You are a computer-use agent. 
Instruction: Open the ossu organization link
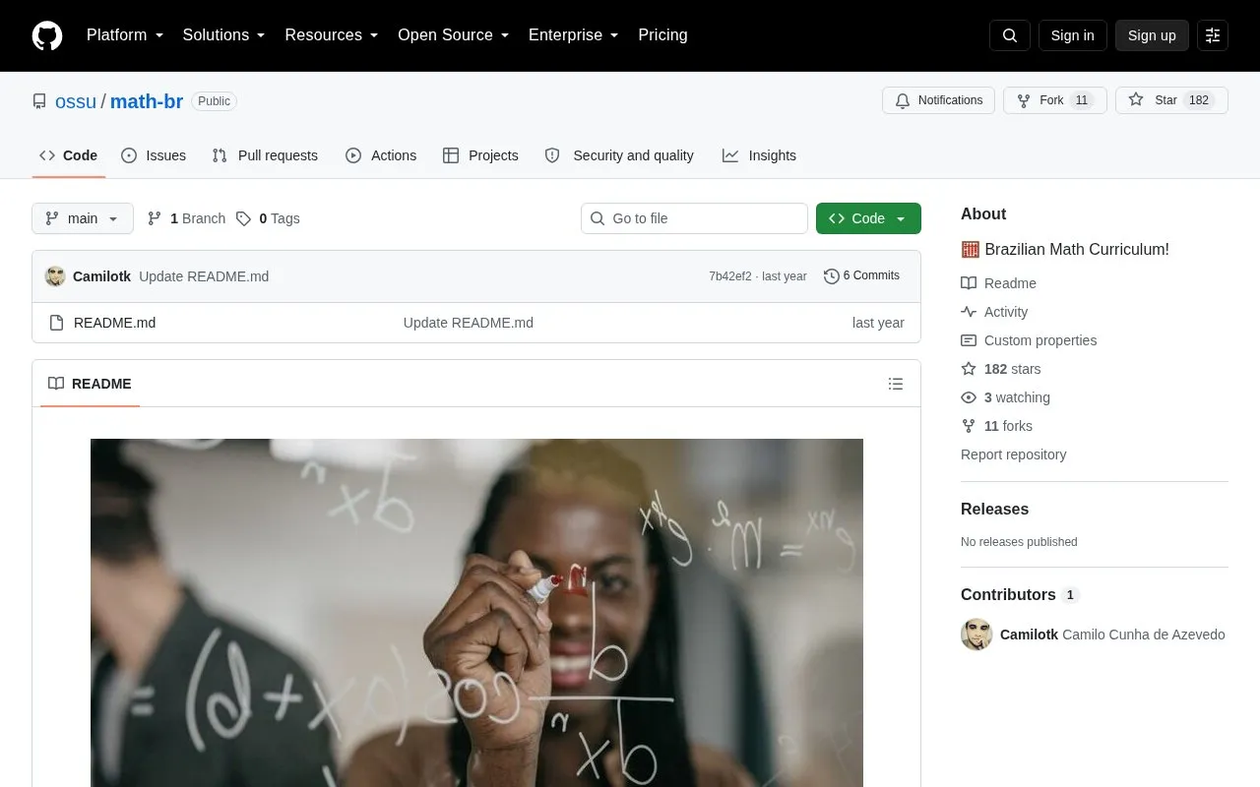pyautogui.click(x=76, y=101)
